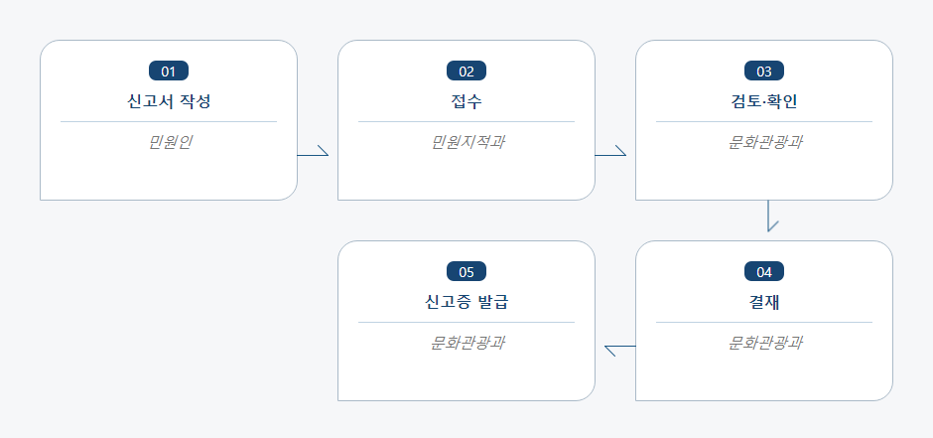Click 문화관광과 under 검토·확인

[764, 142]
